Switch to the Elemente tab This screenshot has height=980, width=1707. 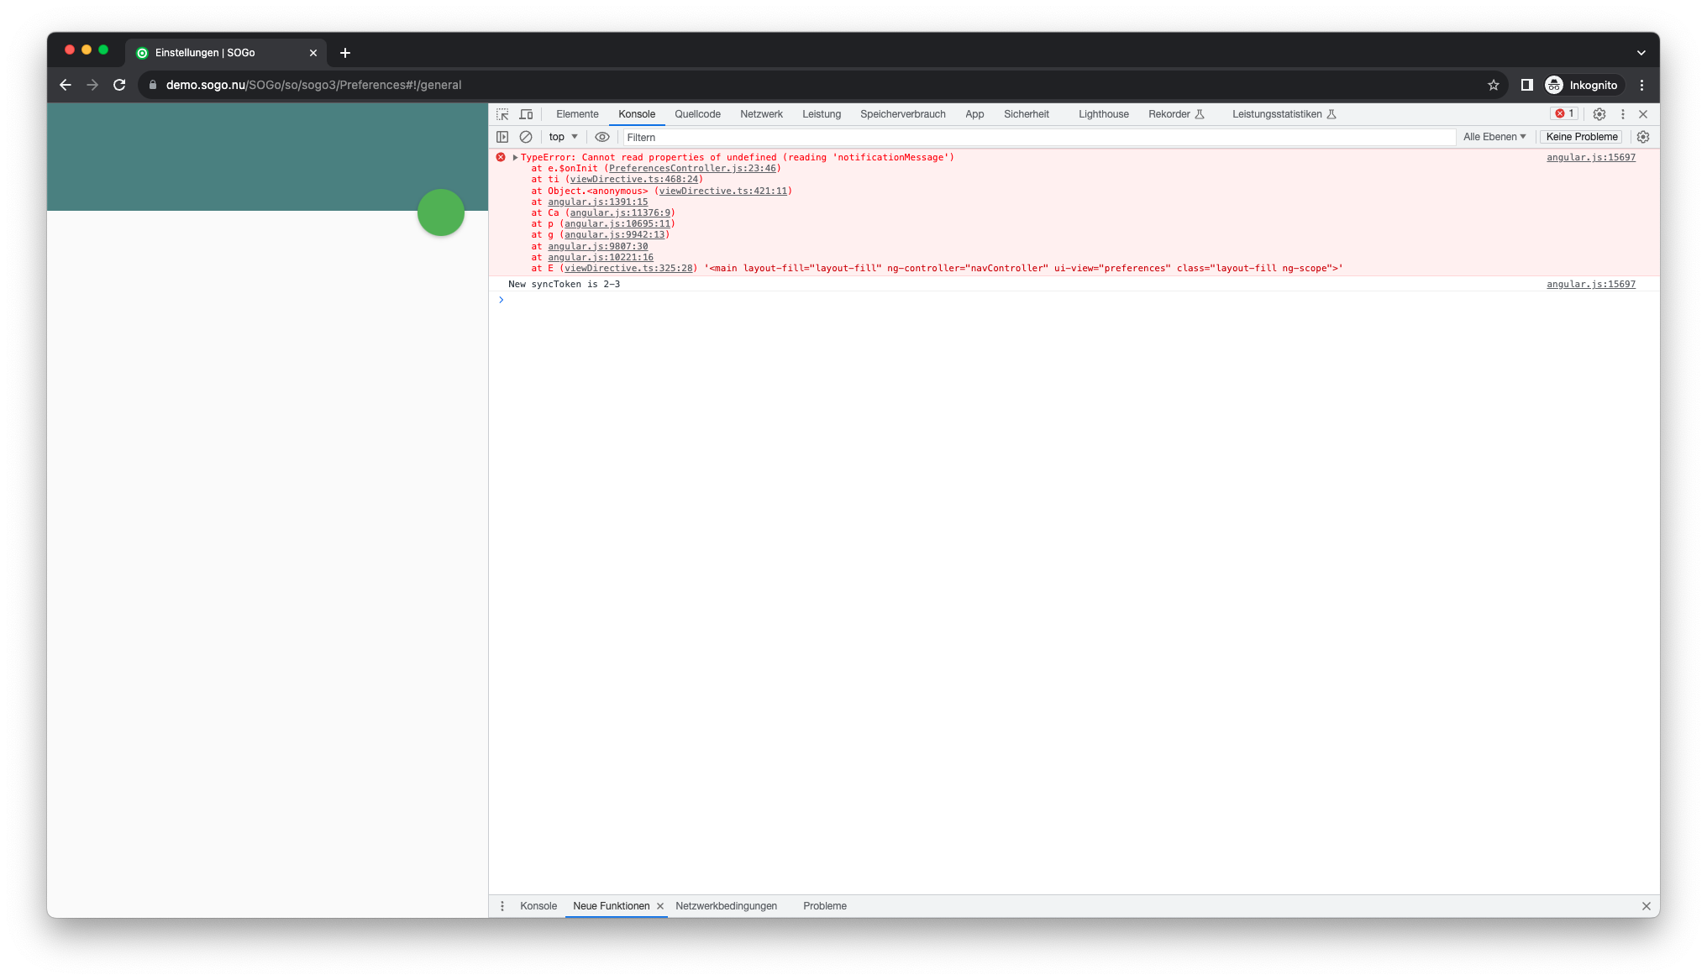(577, 114)
